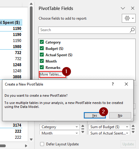The width and height of the screenshot is (139, 149).
Task: Open the Month row field dropdown
Action: (77, 133)
